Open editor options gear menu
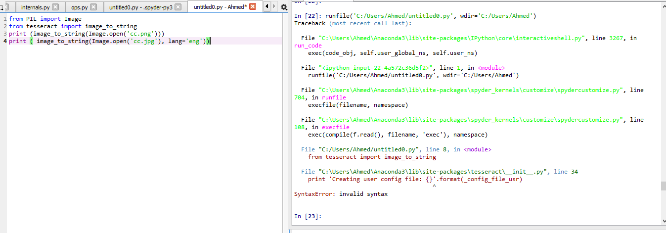The height and width of the screenshot is (233, 666). click(284, 7)
